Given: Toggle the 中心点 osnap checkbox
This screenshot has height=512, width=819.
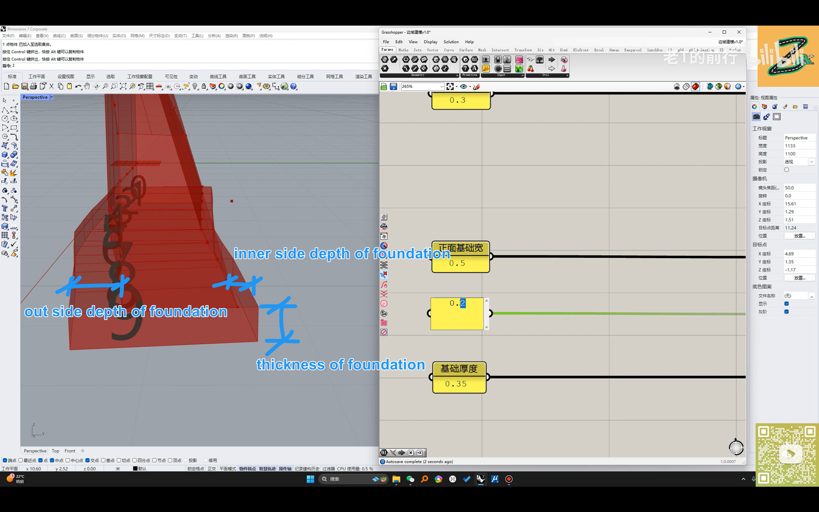Looking at the screenshot, I should pos(68,460).
